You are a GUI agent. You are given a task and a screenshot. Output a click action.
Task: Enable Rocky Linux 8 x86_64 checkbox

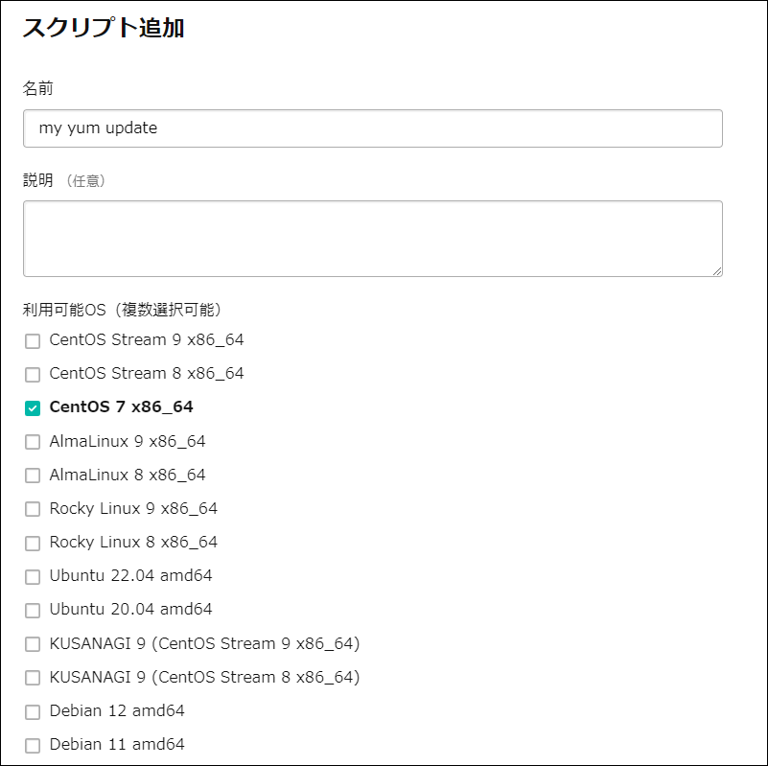pos(33,543)
